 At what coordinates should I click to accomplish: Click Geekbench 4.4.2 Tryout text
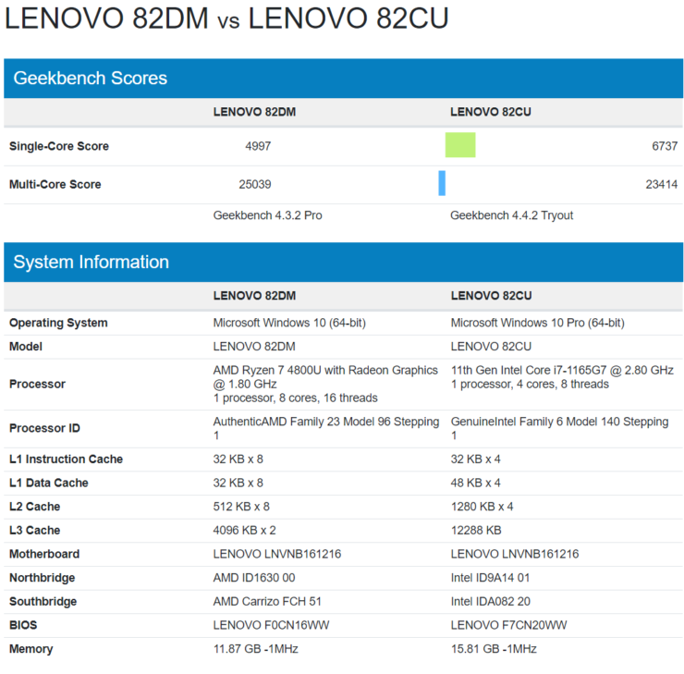click(x=512, y=215)
